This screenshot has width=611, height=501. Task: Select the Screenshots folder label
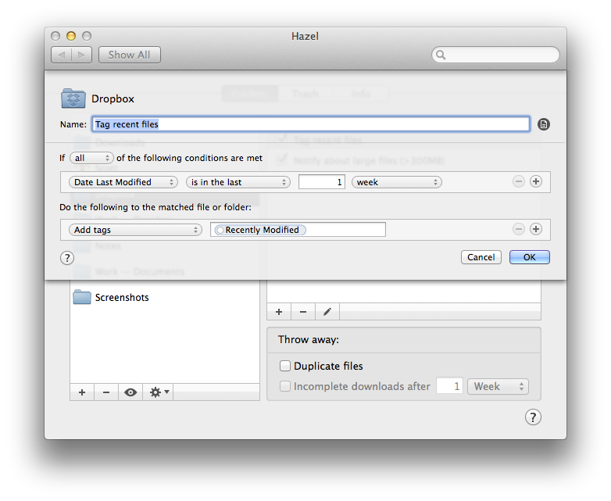(x=122, y=298)
